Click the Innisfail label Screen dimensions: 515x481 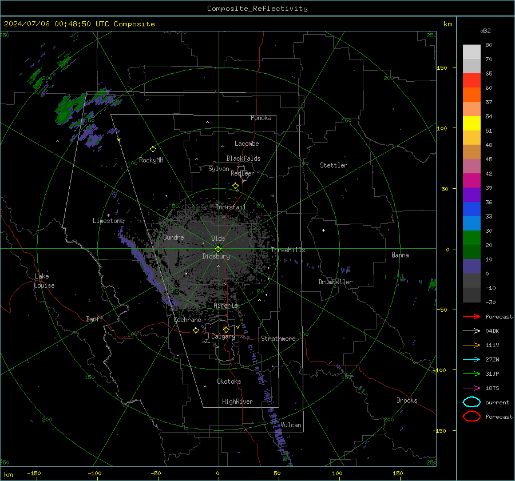point(231,207)
